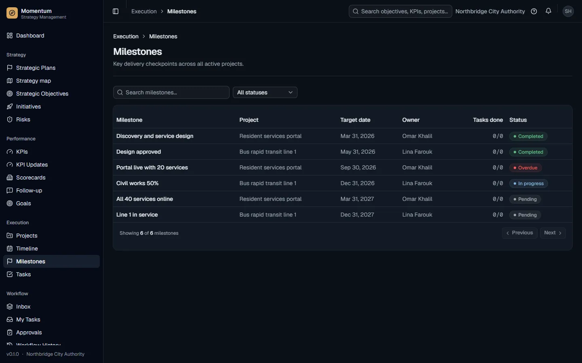Click the In progress status badge
This screenshot has width=582, height=363.
529,184
